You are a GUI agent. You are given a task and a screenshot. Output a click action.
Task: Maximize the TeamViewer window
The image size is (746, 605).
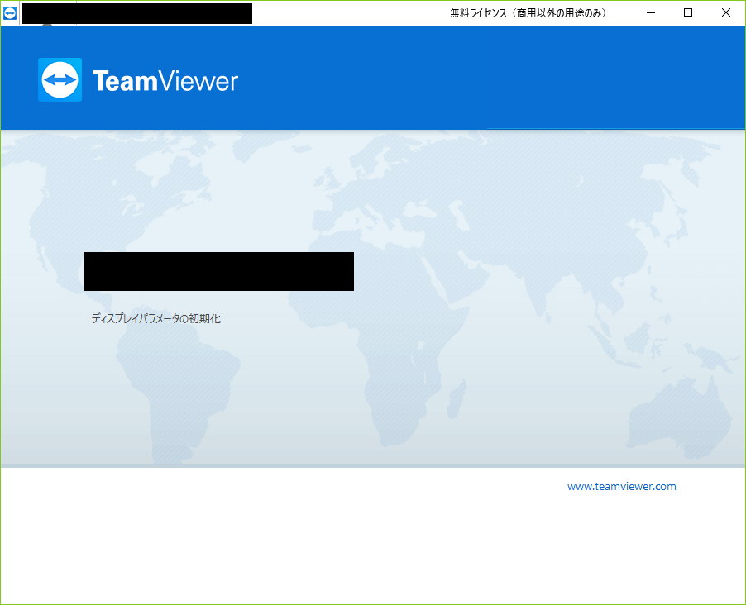688,13
